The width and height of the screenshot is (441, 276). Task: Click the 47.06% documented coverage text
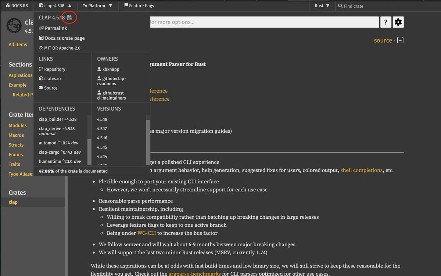pos(73,171)
